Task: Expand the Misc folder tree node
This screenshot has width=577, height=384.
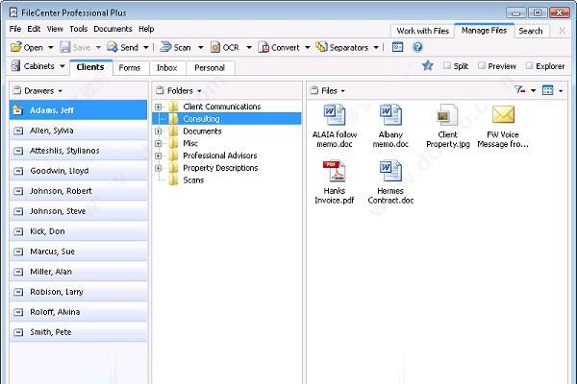Action: pos(159,143)
